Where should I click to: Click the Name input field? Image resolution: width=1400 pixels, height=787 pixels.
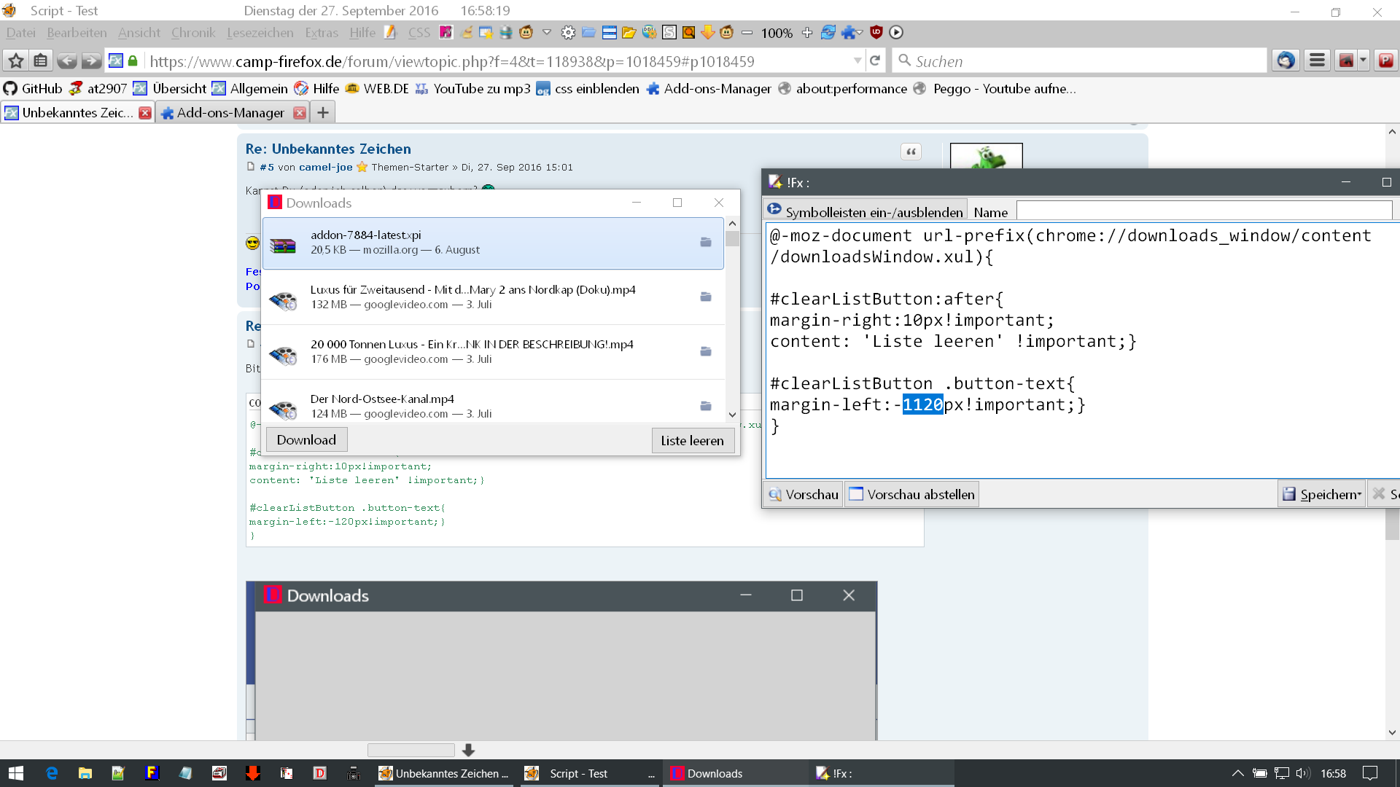point(1203,211)
